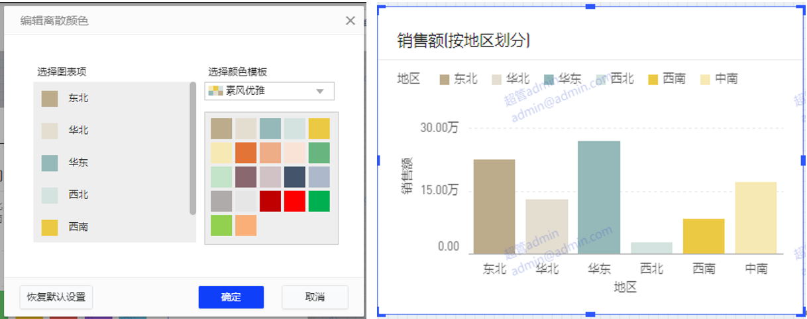This screenshot has width=807, height=319.
Task: Click the 取消 cancel button
Action: click(x=315, y=297)
